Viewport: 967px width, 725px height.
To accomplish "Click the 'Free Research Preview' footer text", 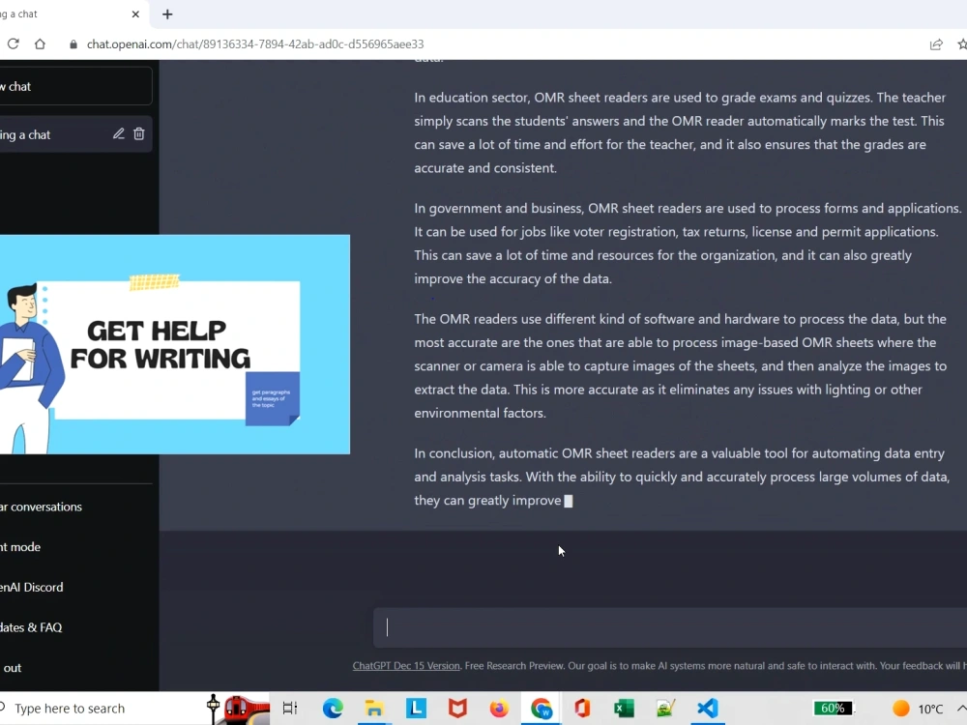I will (x=513, y=666).
